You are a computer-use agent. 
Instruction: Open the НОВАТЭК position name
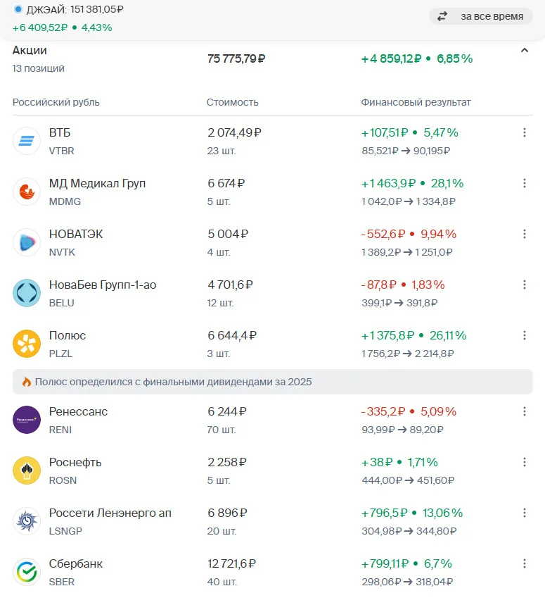pyautogui.click(x=76, y=234)
